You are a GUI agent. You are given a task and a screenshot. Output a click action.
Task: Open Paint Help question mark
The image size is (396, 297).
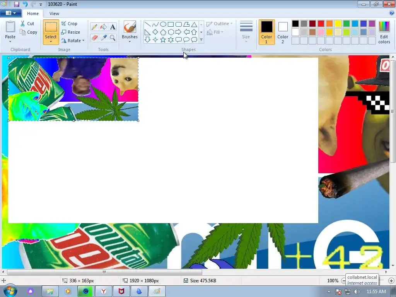392,13
